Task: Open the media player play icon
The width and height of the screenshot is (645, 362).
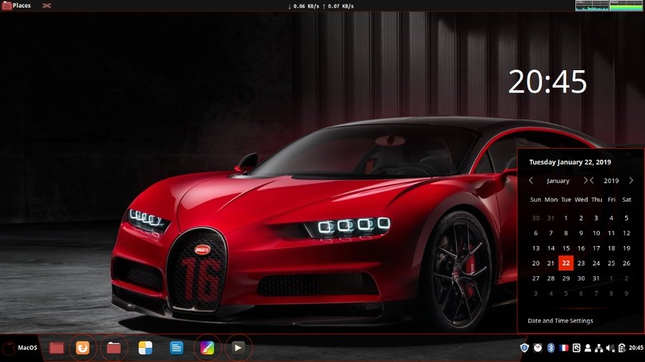Action: click(x=239, y=348)
